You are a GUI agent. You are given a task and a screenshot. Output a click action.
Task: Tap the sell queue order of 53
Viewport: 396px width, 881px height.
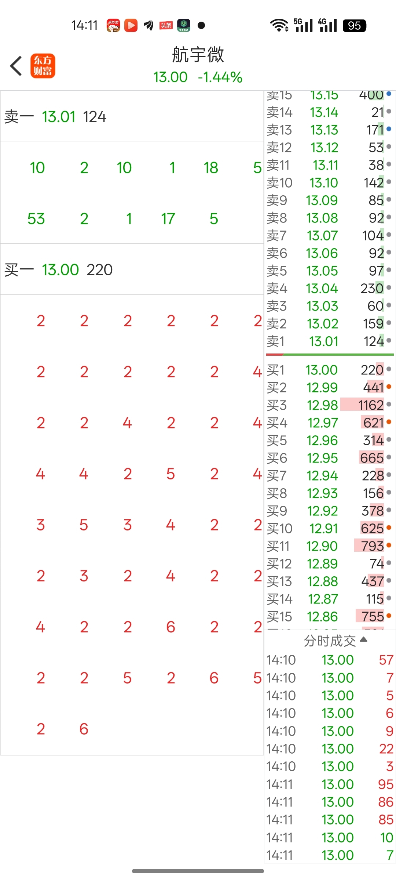[x=36, y=219]
